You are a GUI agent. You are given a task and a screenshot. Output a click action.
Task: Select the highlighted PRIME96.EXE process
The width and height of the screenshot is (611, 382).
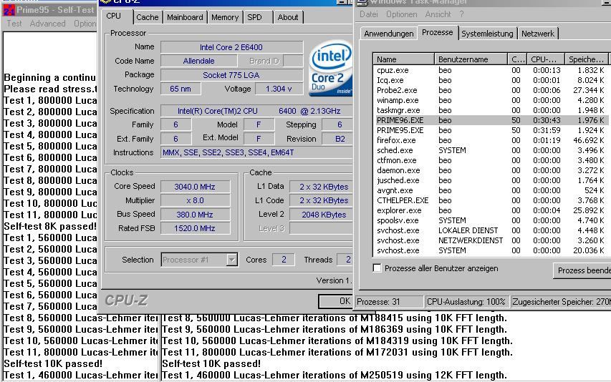[490, 120]
